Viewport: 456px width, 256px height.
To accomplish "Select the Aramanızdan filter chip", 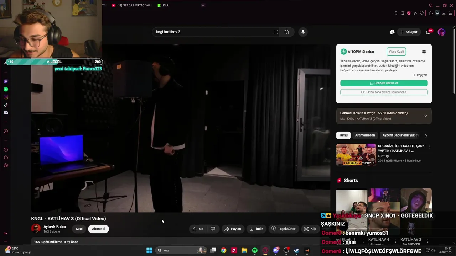I will pos(365,135).
